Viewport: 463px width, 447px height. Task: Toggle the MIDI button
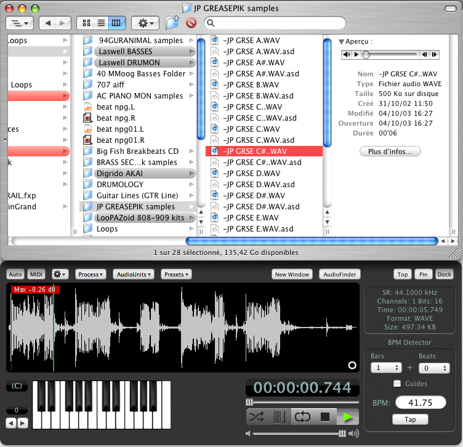tap(36, 274)
